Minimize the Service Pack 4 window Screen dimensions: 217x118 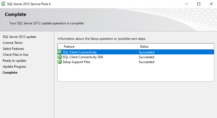coord(186,4)
